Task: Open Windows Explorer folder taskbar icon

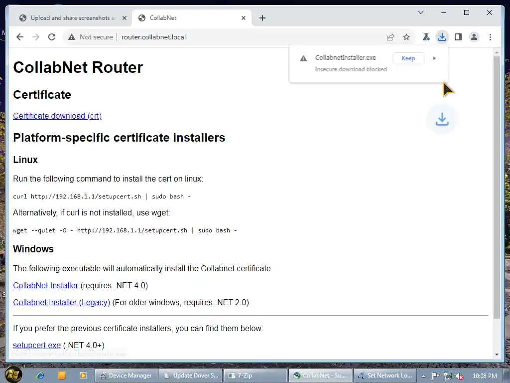Action: [61, 376]
